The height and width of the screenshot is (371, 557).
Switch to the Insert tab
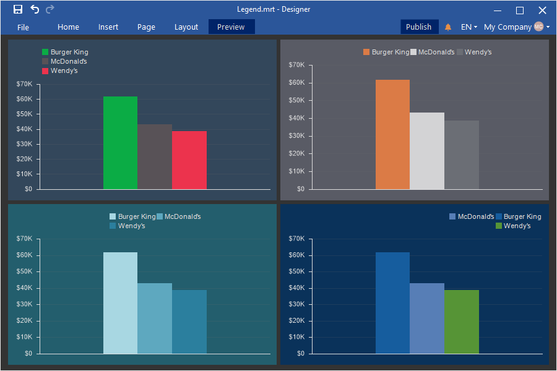[108, 27]
